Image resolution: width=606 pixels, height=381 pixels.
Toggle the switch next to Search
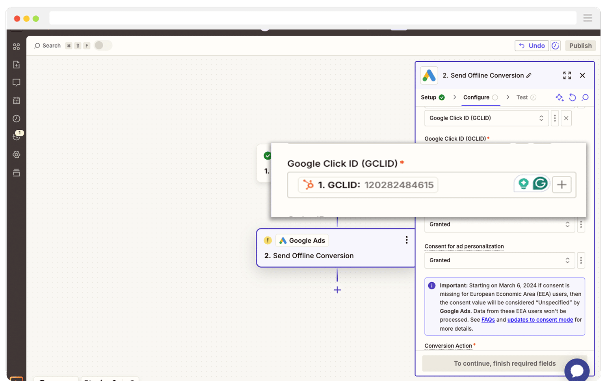click(103, 45)
